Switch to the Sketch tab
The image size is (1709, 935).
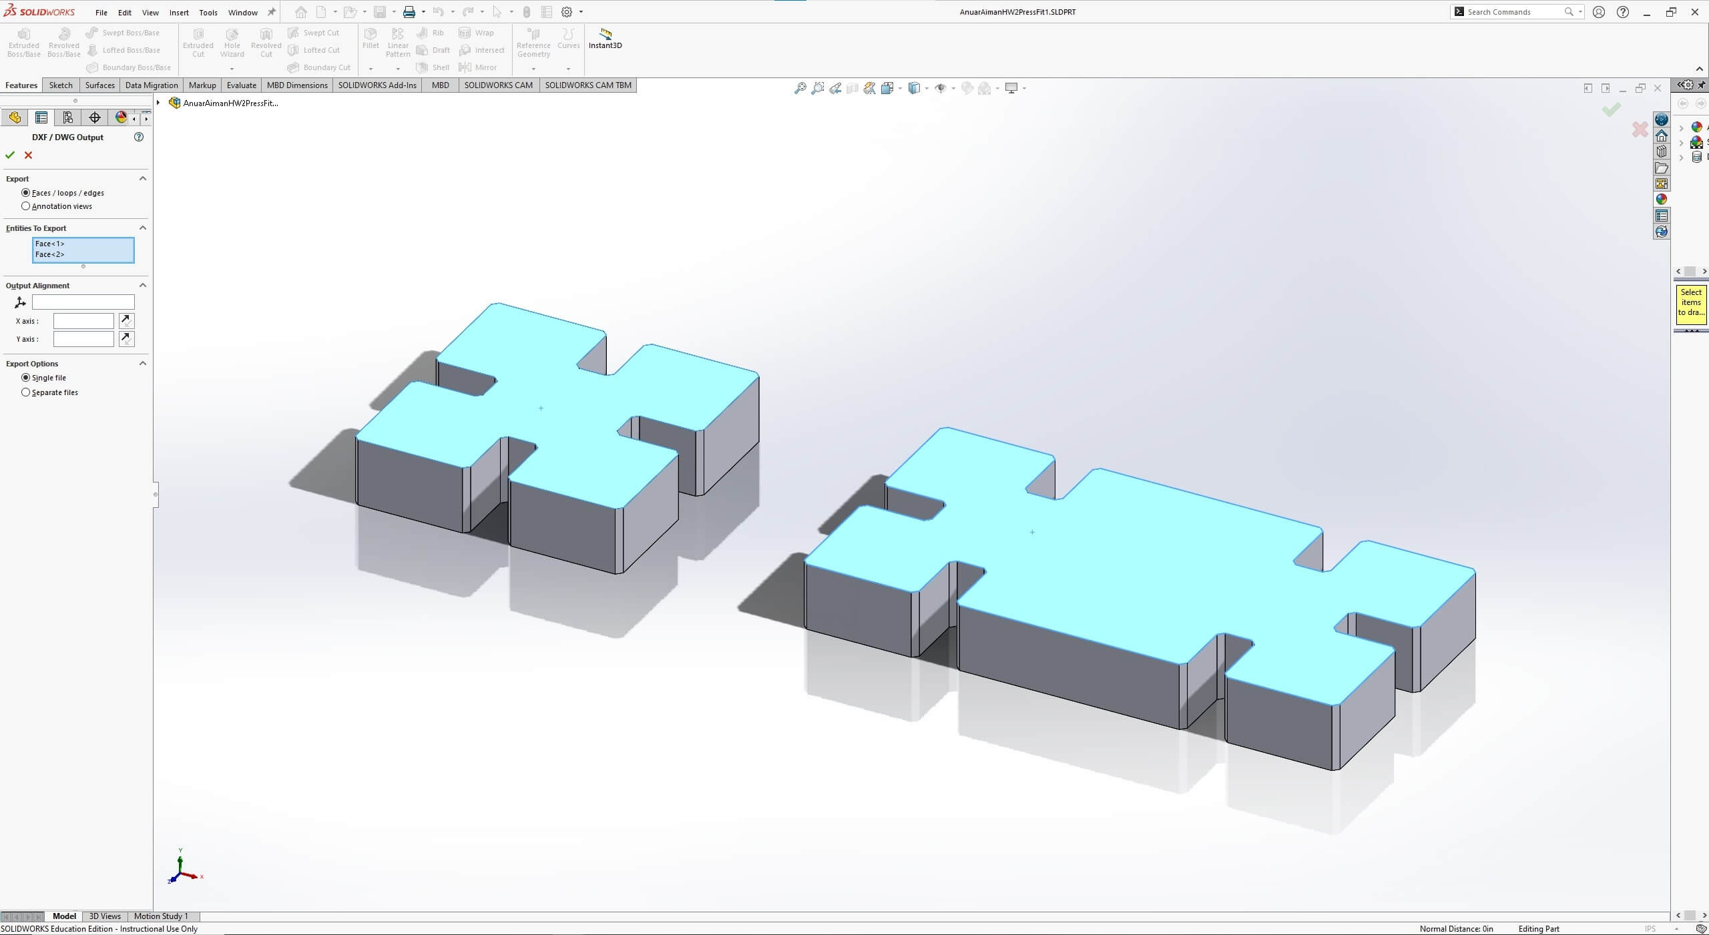tap(61, 85)
